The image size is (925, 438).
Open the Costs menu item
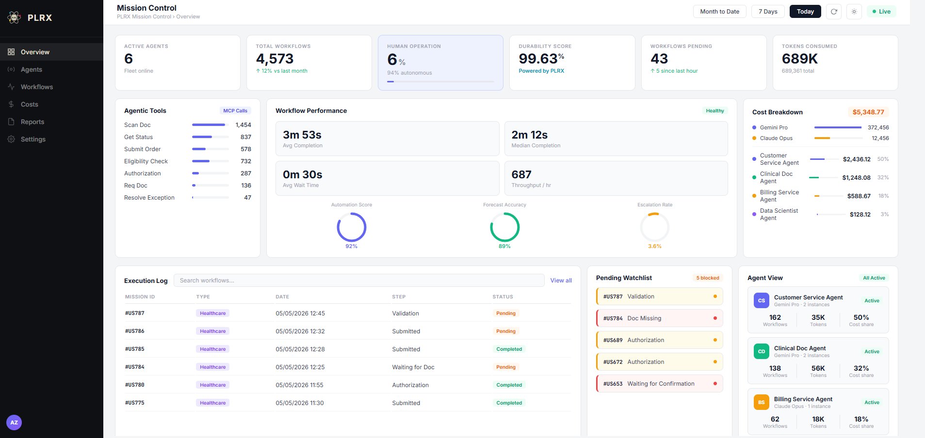(x=51, y=104)
